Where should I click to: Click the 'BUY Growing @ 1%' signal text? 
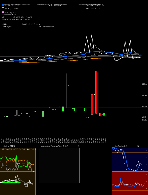[x=46, y=27]
